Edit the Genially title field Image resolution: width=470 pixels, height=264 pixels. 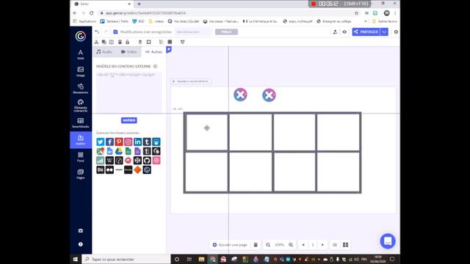[193, 32]
